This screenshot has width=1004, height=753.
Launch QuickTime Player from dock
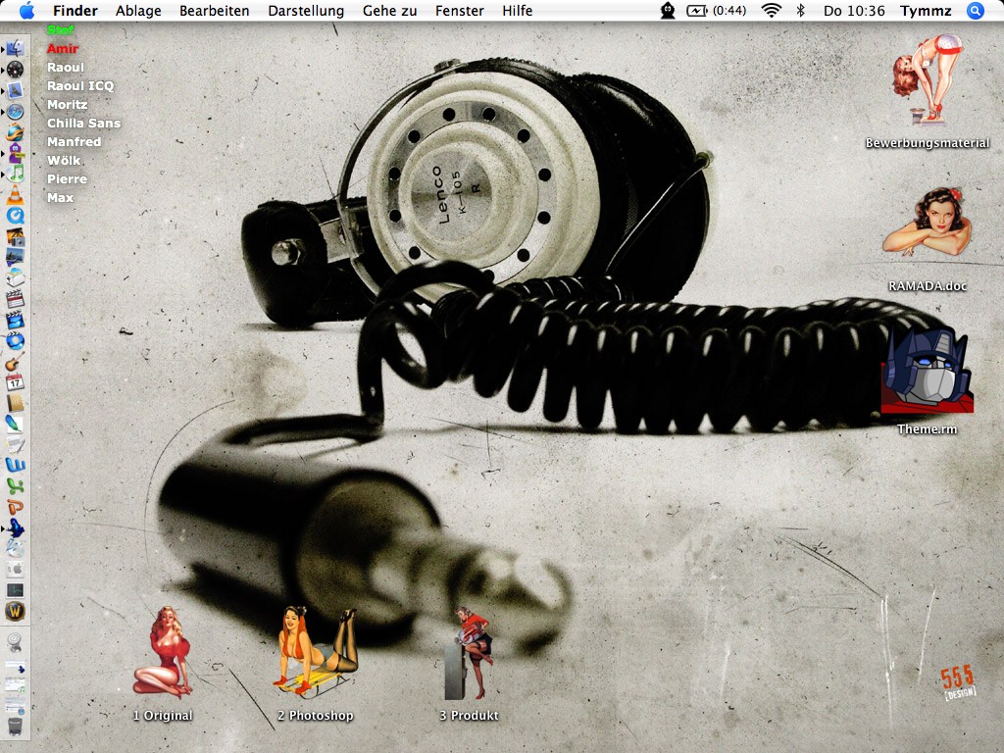15,216
